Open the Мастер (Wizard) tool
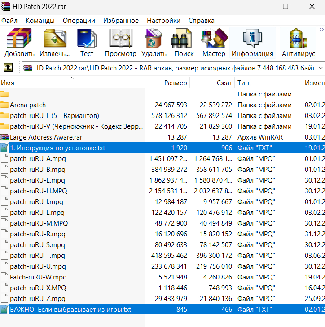Viewport: 325px width, 327px height. pos(214,43)
